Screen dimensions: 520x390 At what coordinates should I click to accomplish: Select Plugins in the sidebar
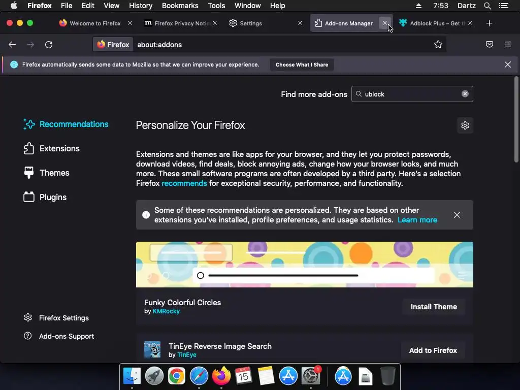[x=45, y=198]
